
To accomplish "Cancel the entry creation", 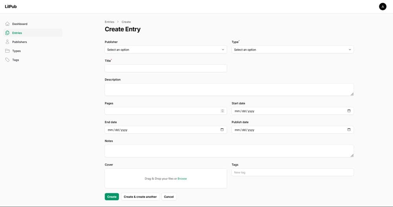I will pyautogui.click(x=169, y=197).
